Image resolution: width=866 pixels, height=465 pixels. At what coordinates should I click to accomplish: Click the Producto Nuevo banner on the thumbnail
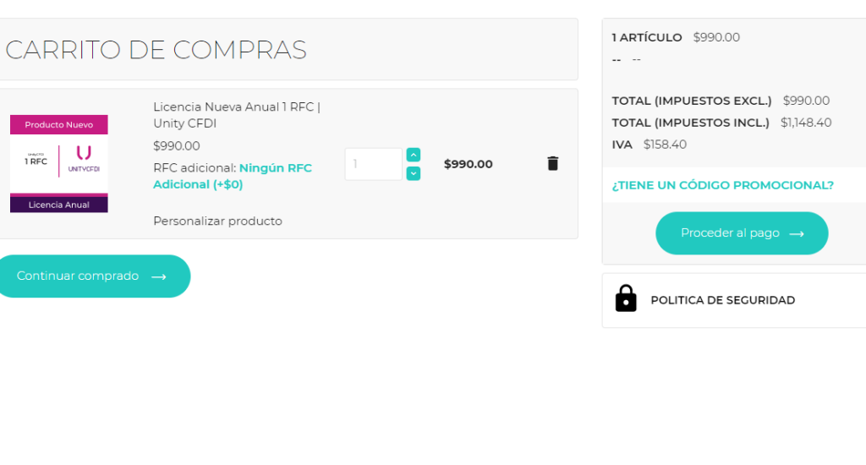pos(59,124)
